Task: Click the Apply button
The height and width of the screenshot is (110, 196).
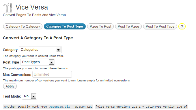Action: pos(10,86)
